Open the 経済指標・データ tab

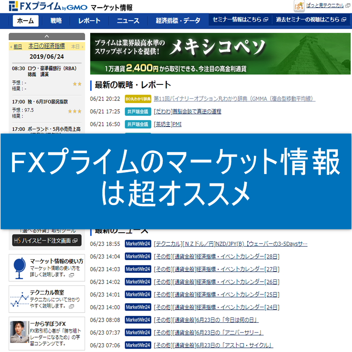(x=178, y=21)
